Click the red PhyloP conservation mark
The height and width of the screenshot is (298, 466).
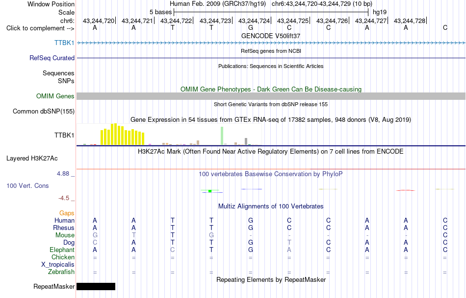[406, 190]
